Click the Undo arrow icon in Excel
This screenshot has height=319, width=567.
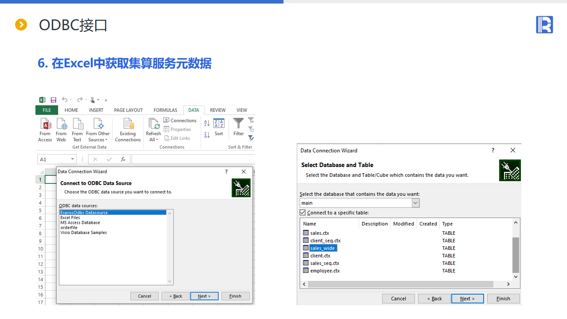pyautogui.click(x=65, y=100)
